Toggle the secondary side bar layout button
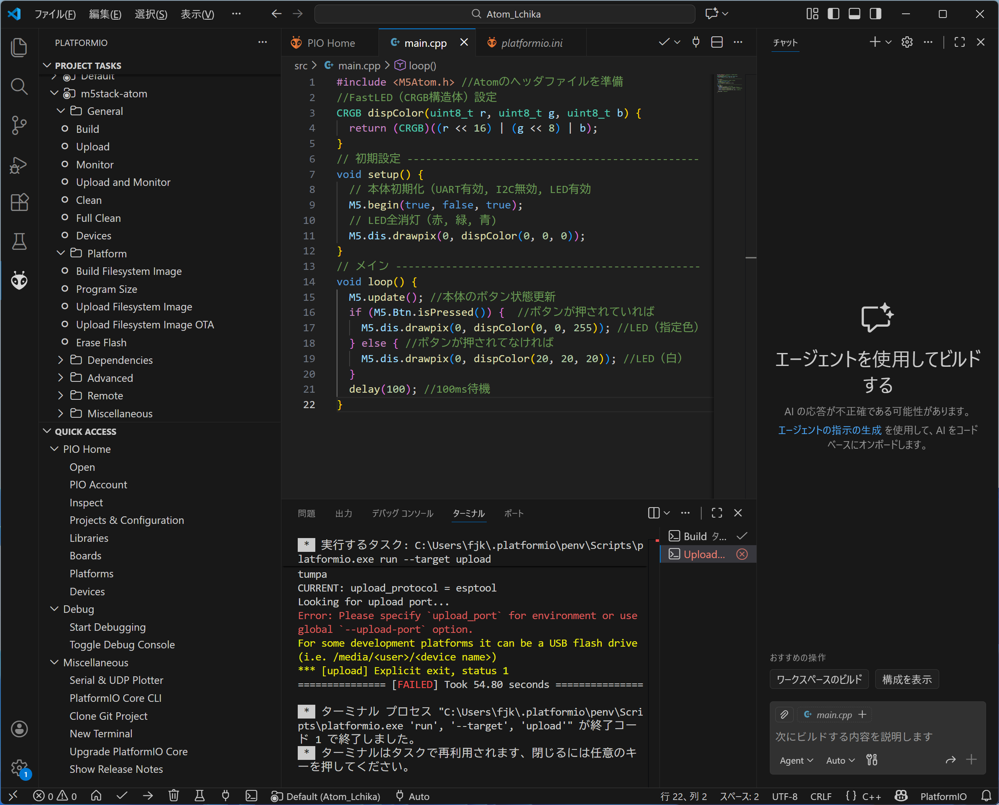This screenshot has height=805, width=999. 876,14
